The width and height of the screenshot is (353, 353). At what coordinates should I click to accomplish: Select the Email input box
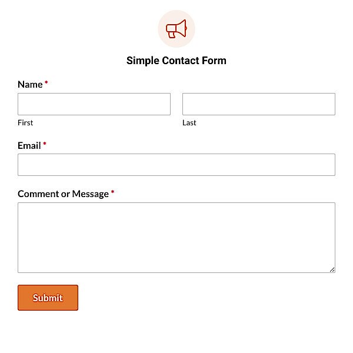176,165
